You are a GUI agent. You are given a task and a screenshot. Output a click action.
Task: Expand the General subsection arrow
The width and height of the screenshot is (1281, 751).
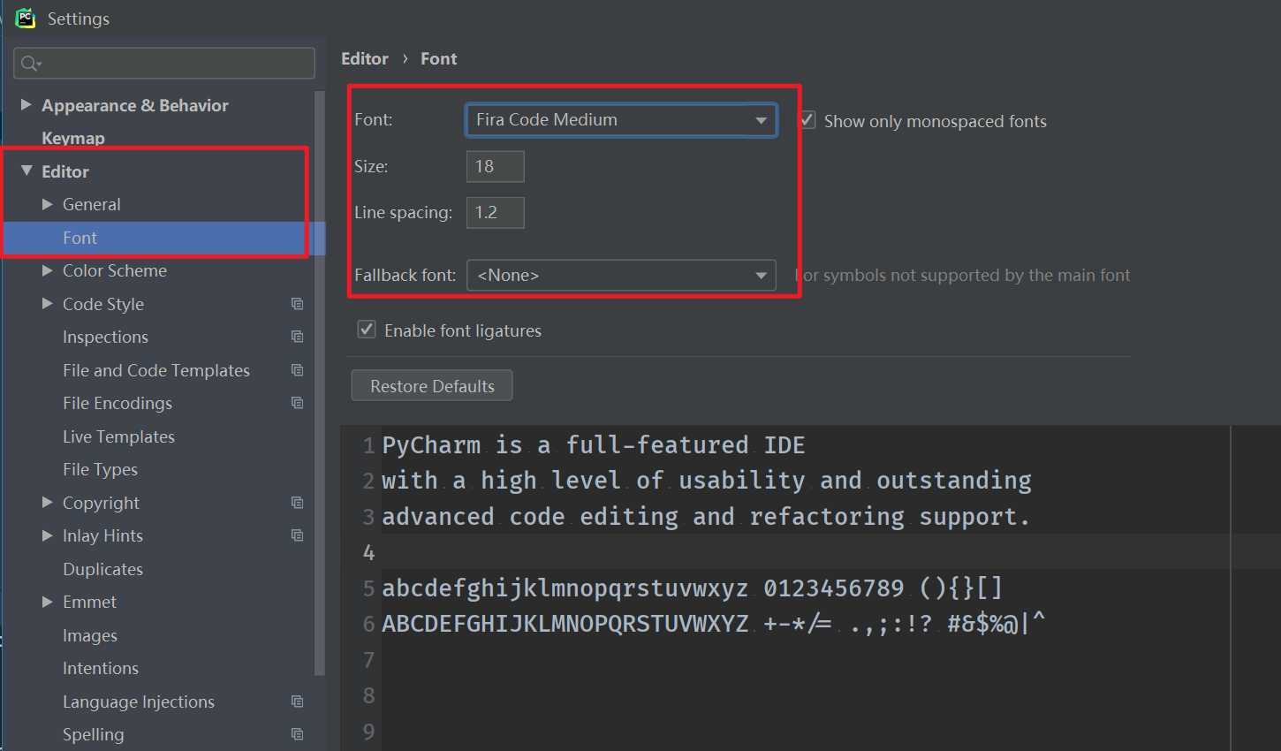click(48, 204)
